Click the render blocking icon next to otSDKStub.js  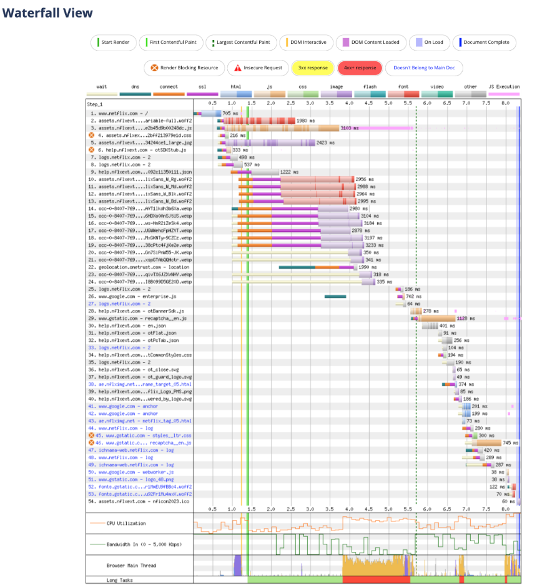(91, 150)
